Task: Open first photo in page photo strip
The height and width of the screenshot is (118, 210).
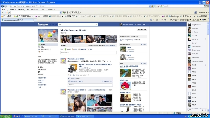Action: 66,39
